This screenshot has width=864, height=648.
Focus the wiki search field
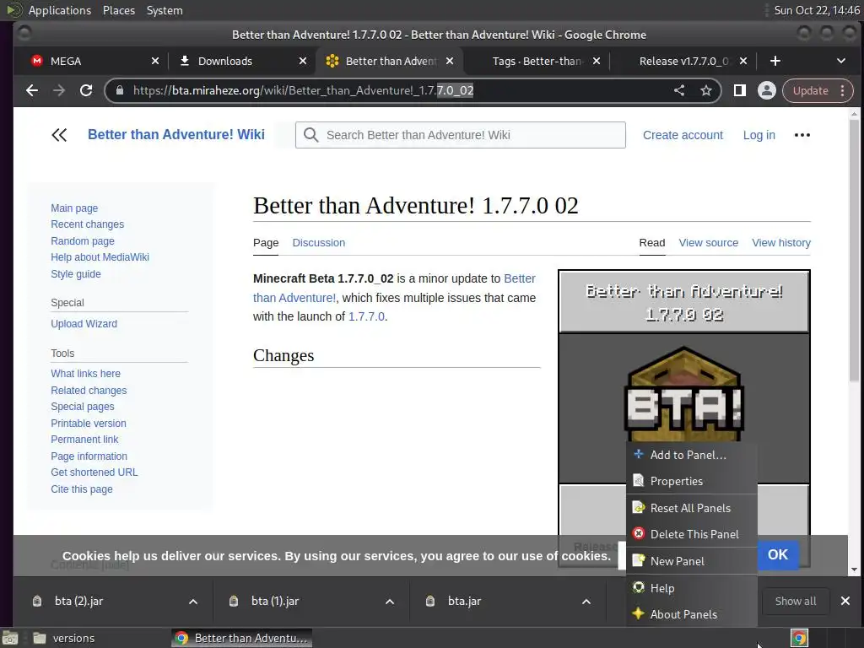tap(460, 135)
